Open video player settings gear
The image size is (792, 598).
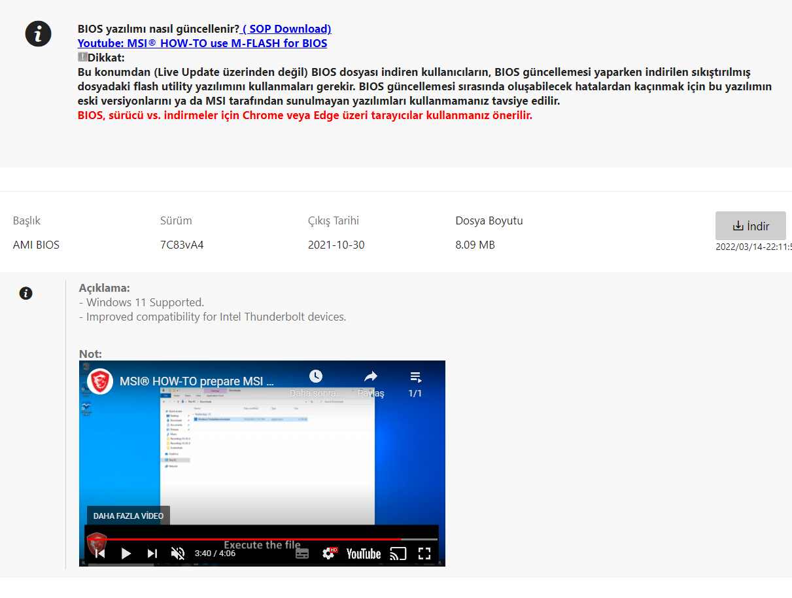point(329,554)
